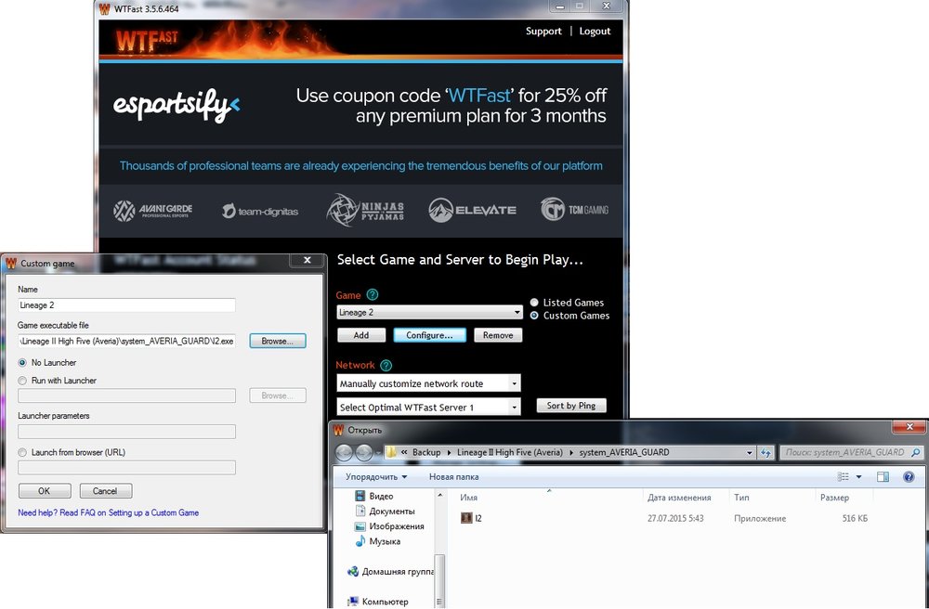Click the Name field containing Lineage 2
Screen dimensions: 929x609
126,305
